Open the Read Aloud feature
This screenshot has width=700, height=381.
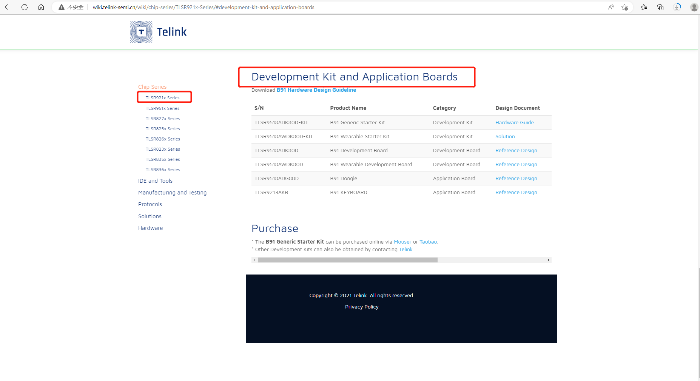pos(611,7)
